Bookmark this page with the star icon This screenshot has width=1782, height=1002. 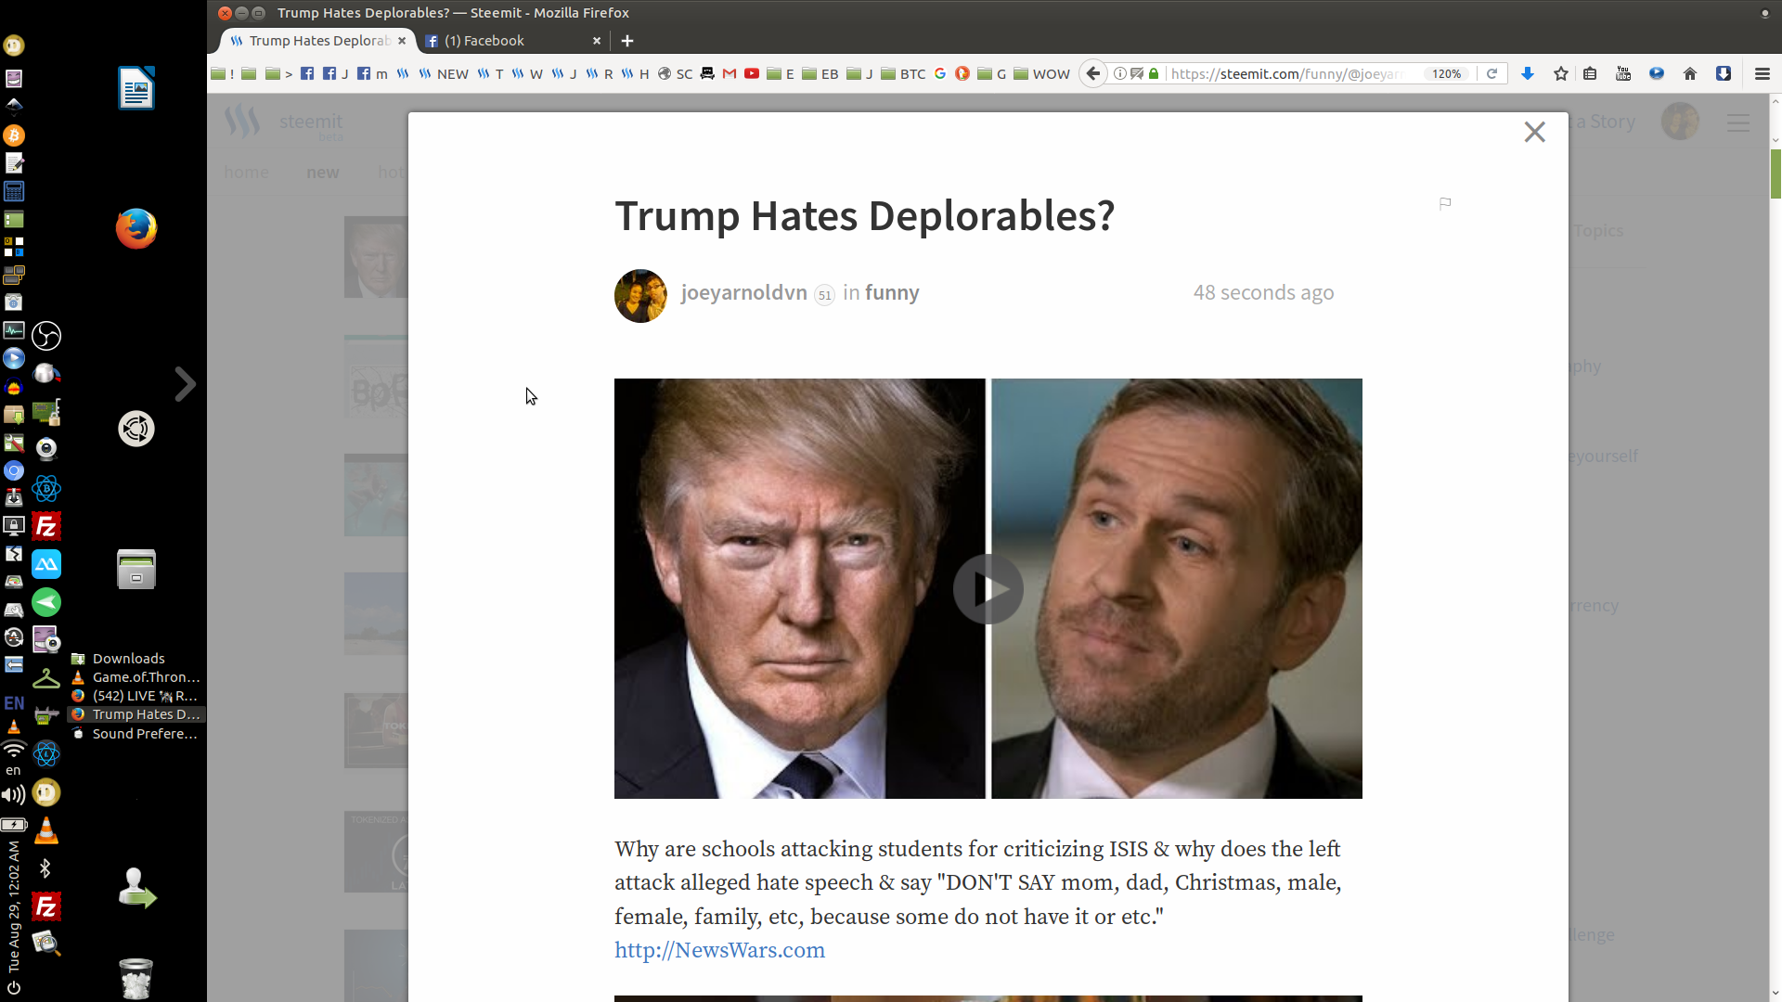[1560, 73]
